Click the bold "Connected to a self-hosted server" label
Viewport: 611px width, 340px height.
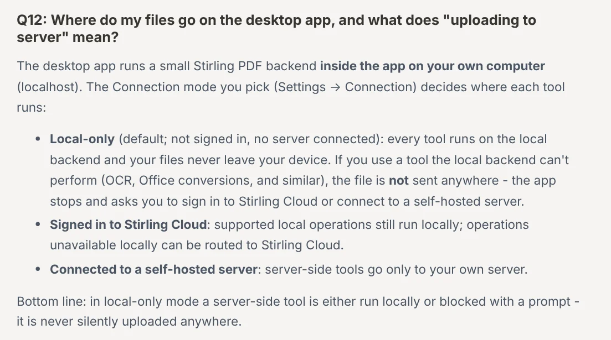pyautogui.click(x=153, y=270)
